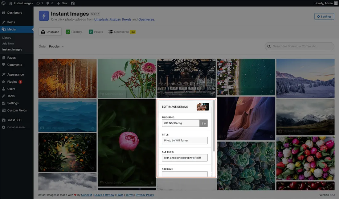Collapse the sidebar menu
Image resolution: width=339 pixels, height=199 pixels.
pos(17,127)
